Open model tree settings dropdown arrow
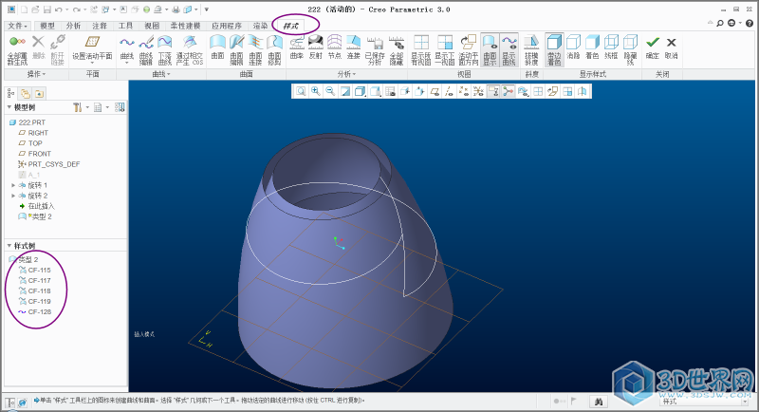The image size is (759, 412). point(87,107)
